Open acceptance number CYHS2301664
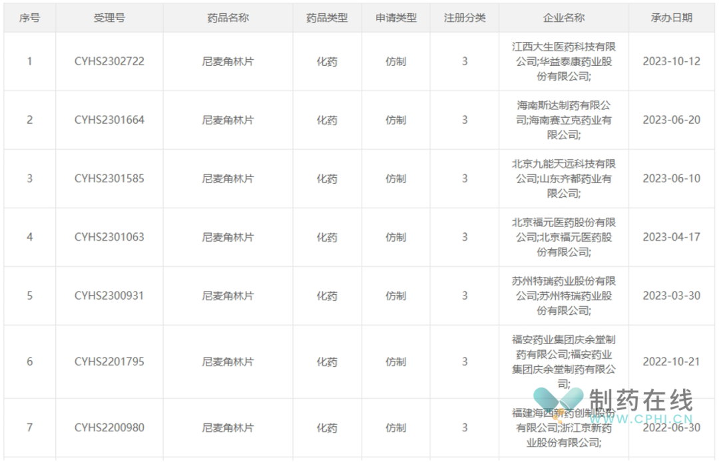Screen dimensions: 719x462 point(109,120)
